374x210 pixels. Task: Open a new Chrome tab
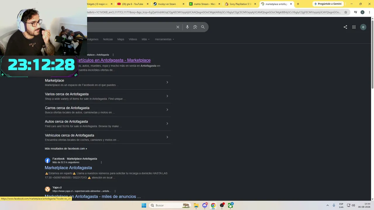(x=298, y=4)
